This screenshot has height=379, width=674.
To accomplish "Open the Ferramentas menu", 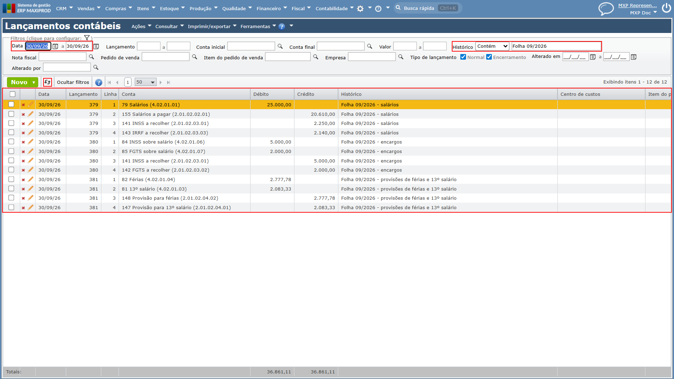I will (258, 26).
